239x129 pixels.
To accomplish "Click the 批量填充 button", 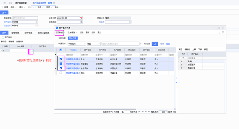I will point(20,41).
